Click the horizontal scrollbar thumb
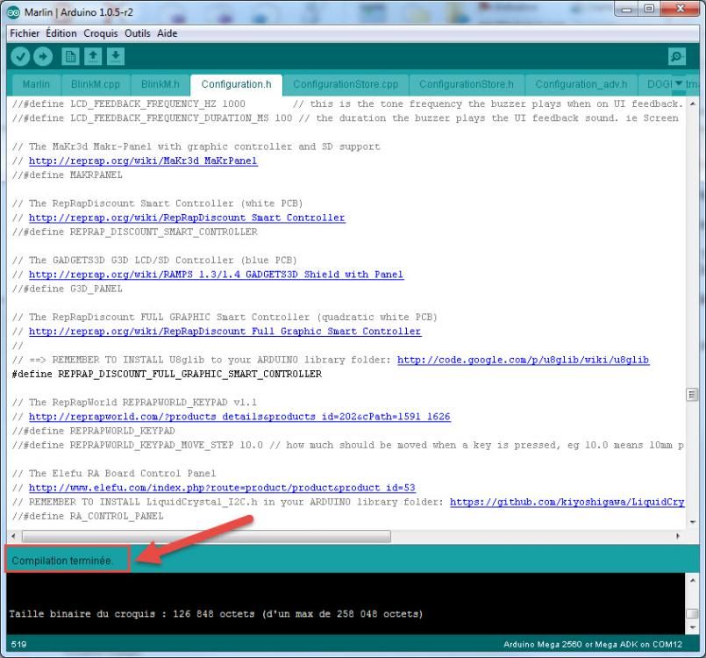This screenshot has height=658, width=706. click(x=206, y=536)
